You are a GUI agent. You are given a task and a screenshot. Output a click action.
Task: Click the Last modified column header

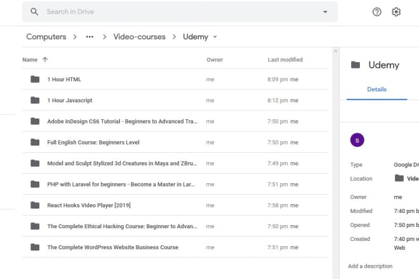[286, 60]
